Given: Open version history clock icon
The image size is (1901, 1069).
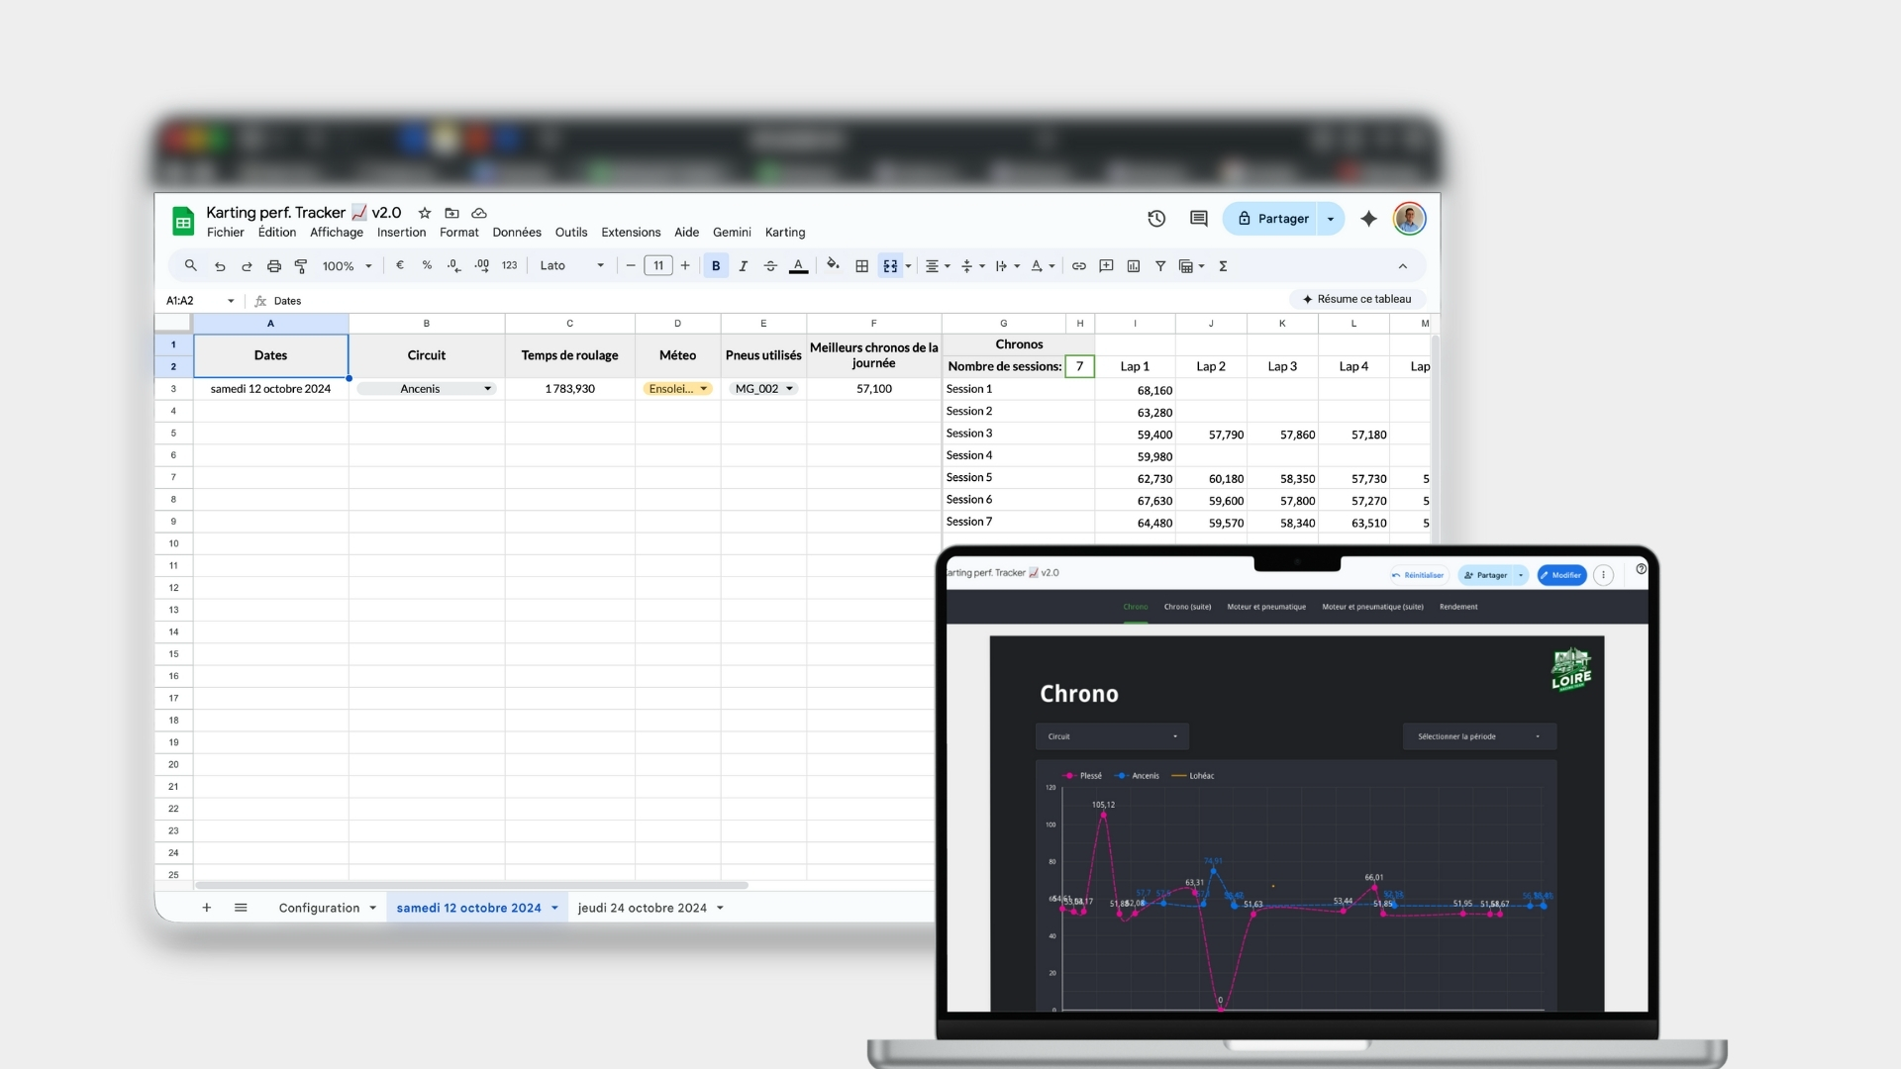Looking at the screenshot, I should click(1156, 219).
